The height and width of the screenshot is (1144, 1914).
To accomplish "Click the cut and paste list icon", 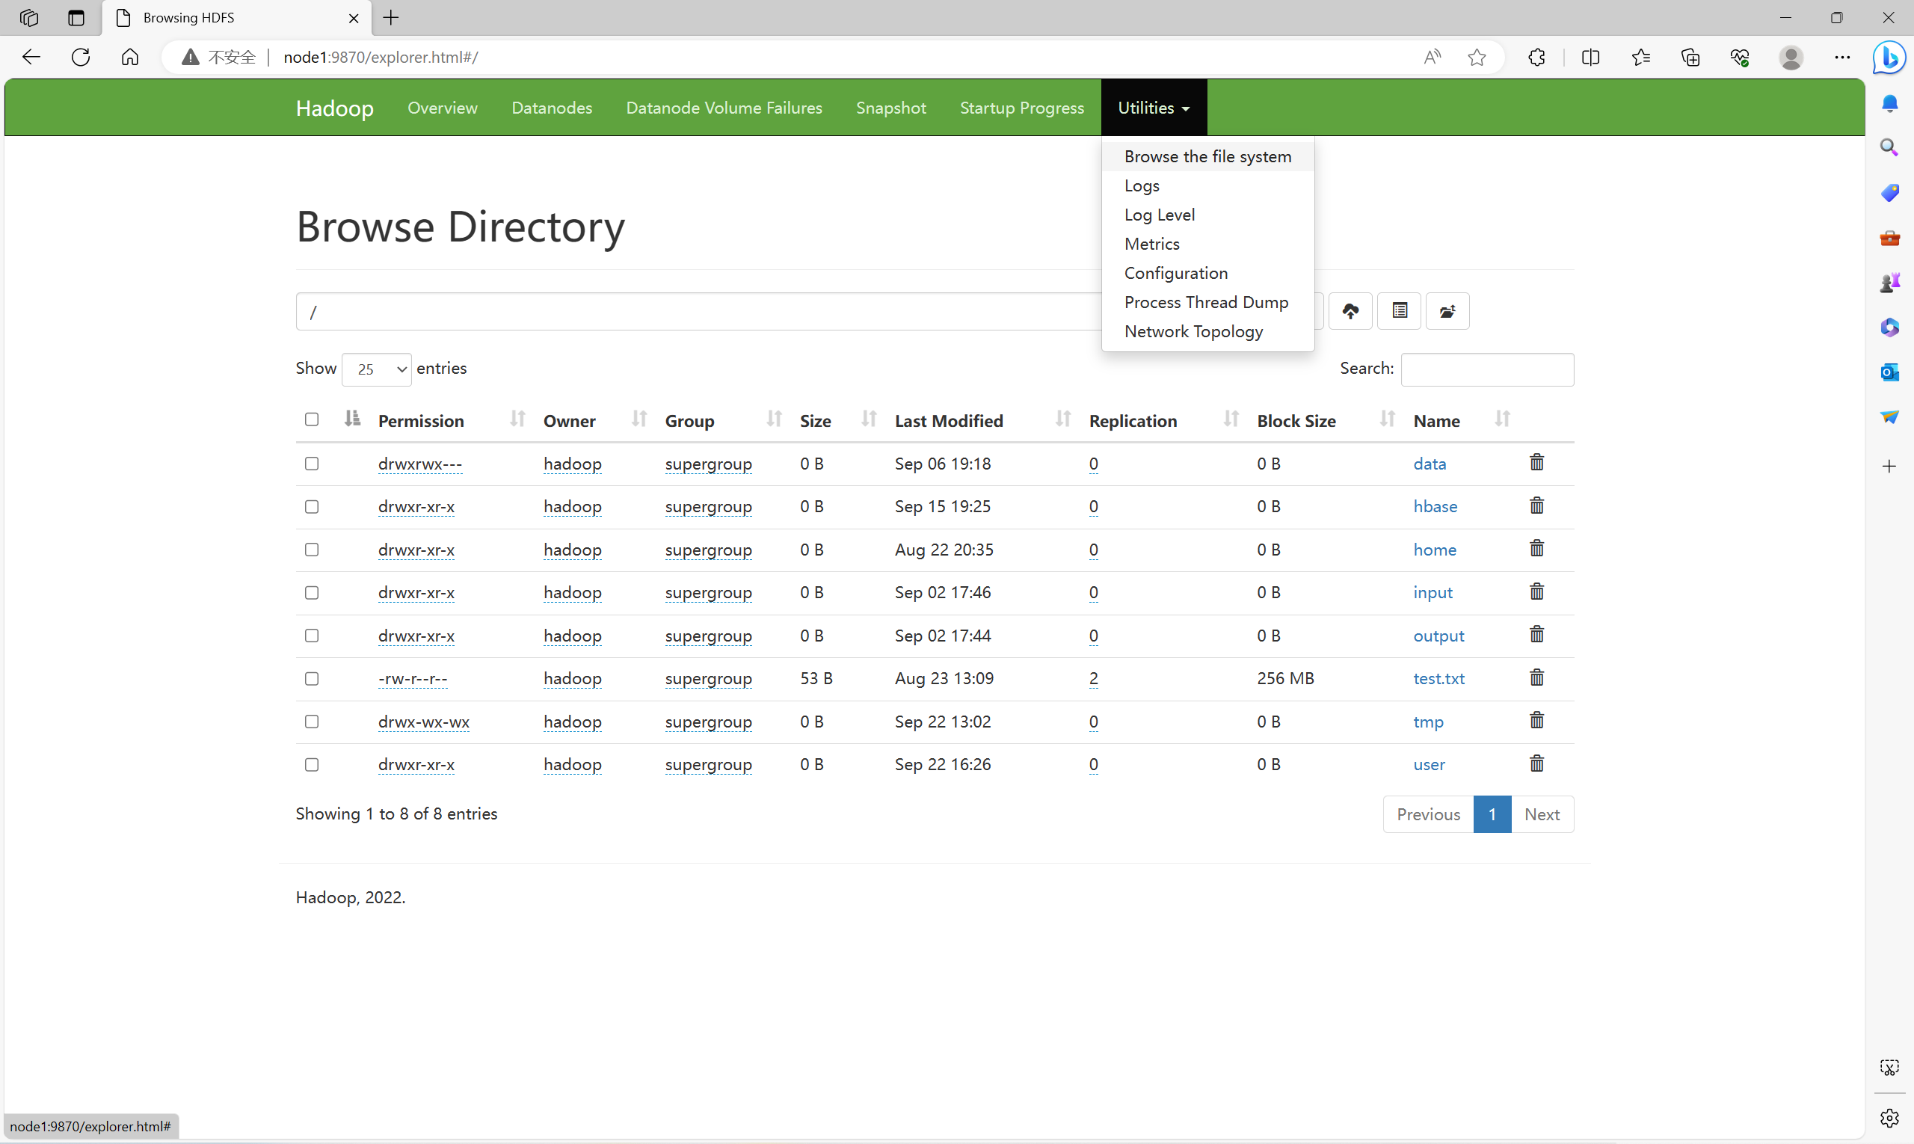I will click(x=1399, y=312).
